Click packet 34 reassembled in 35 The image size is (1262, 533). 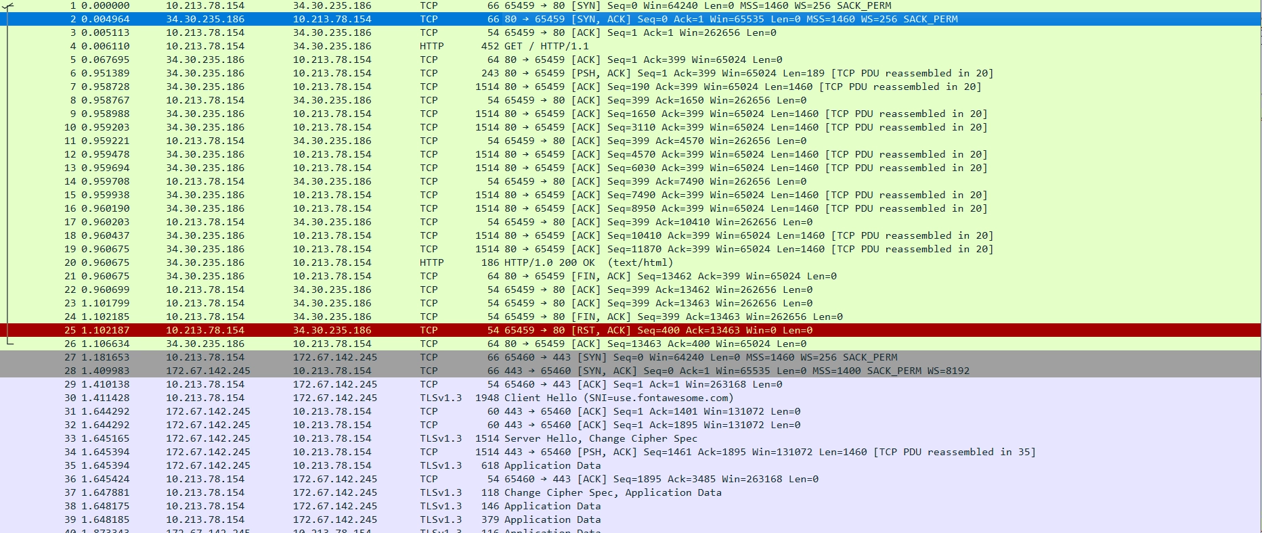click(x=631, y=452)
